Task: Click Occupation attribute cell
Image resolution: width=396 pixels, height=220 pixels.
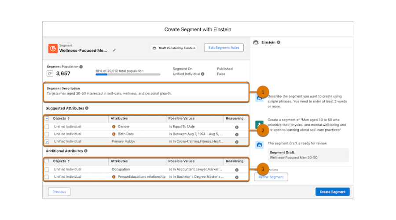Action: (121, 169)
